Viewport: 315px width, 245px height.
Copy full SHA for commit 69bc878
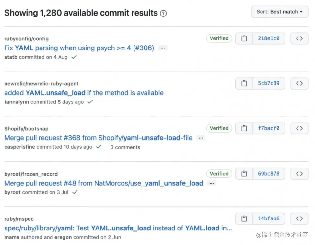[244, 174]
